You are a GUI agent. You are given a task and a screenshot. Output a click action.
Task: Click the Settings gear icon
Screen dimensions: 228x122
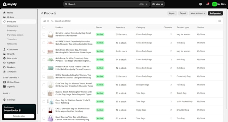pyautogui.click(x=4, y=100)
